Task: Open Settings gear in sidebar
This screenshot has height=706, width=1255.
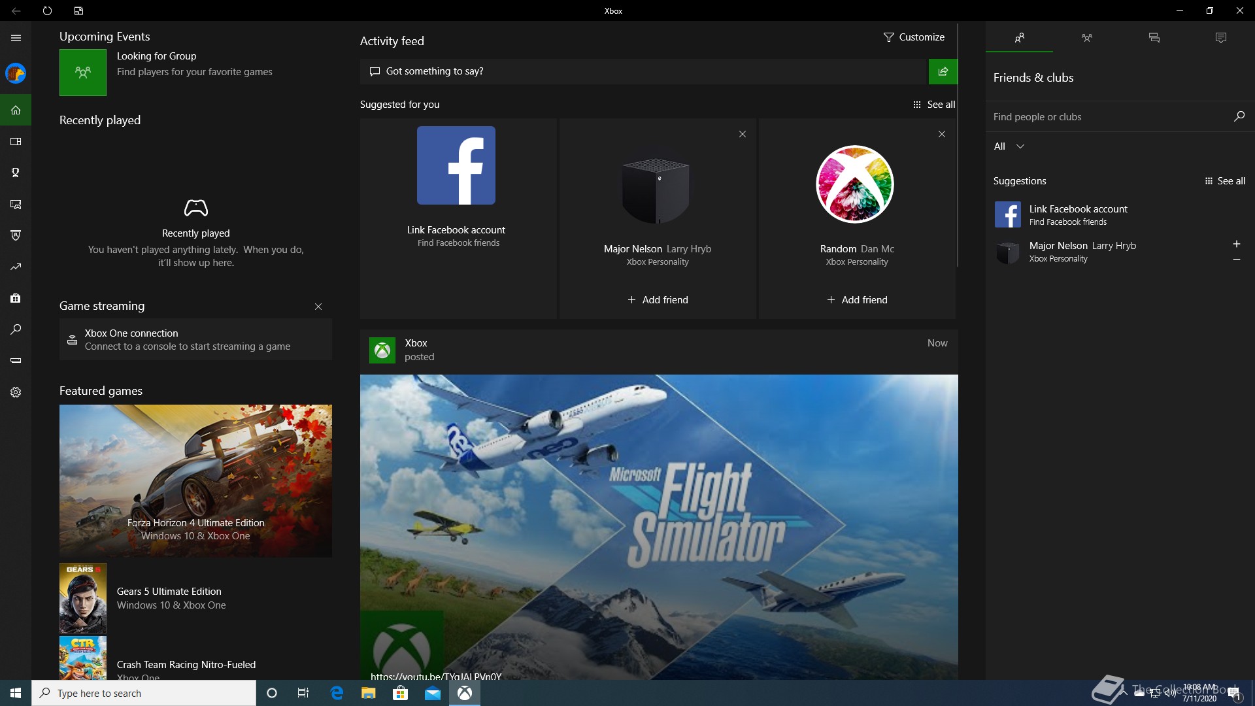Action: tap(16, 392)
